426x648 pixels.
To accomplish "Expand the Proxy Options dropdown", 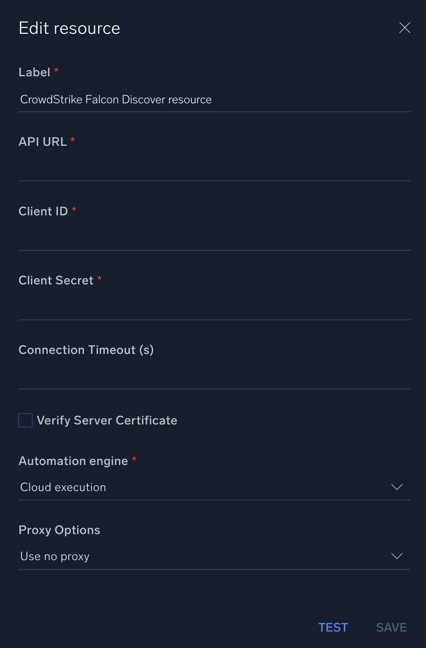I will pos(213,556).
